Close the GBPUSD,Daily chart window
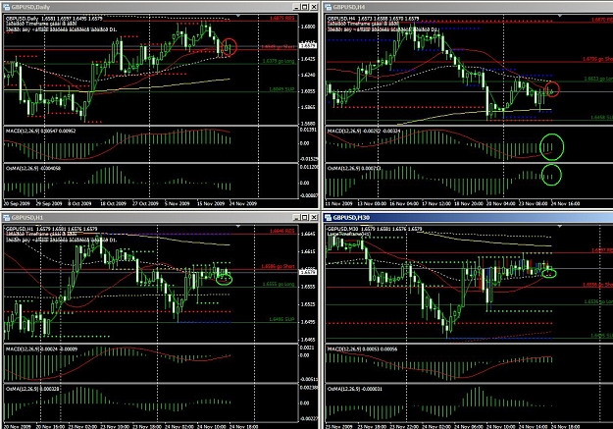This screenshot has width=613, height=429. pos(314,7)
